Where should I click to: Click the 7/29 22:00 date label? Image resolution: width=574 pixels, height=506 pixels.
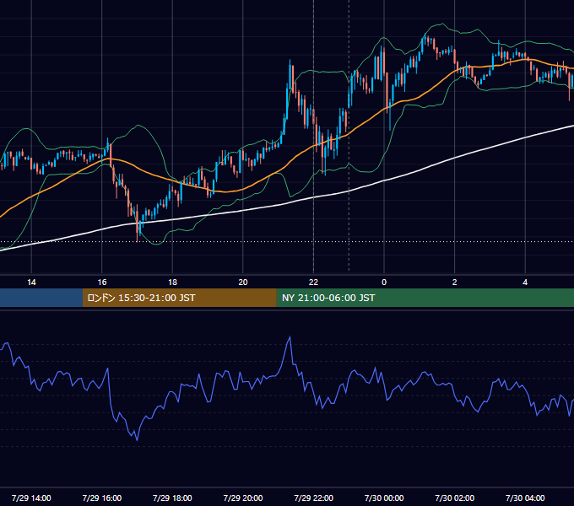pos(314,498)
